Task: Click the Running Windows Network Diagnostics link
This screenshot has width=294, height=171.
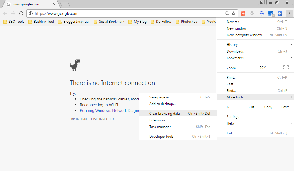Action: [x=109, y=110]
